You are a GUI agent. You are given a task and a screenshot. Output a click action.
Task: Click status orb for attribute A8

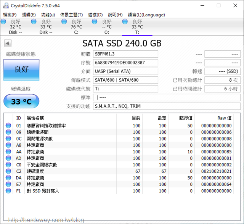(8, 145)
